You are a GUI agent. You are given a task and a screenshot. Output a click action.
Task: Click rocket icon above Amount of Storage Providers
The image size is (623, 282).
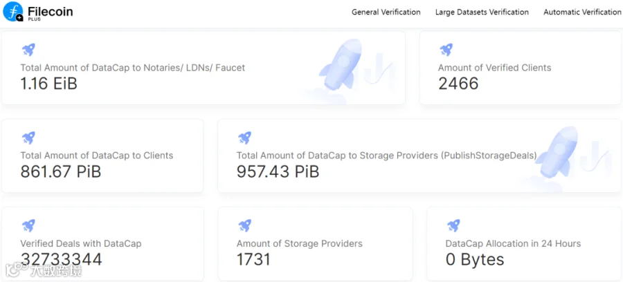pos(244,225)
